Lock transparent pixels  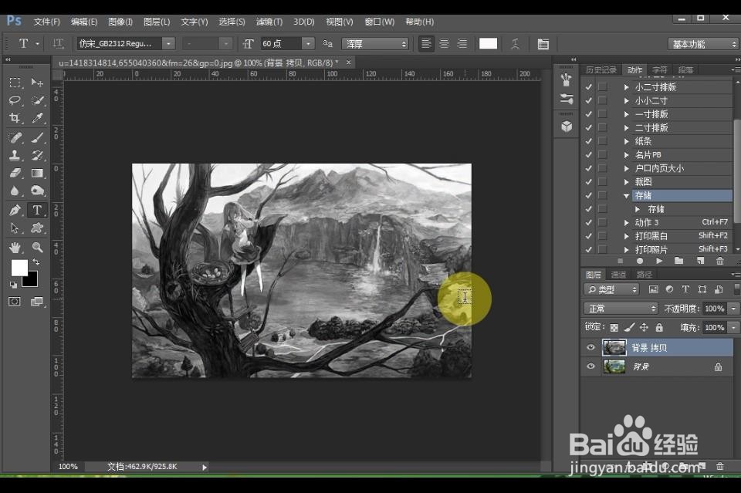(614, 327)
